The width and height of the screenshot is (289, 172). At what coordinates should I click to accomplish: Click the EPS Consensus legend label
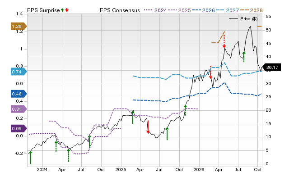(x=120, y=10)
